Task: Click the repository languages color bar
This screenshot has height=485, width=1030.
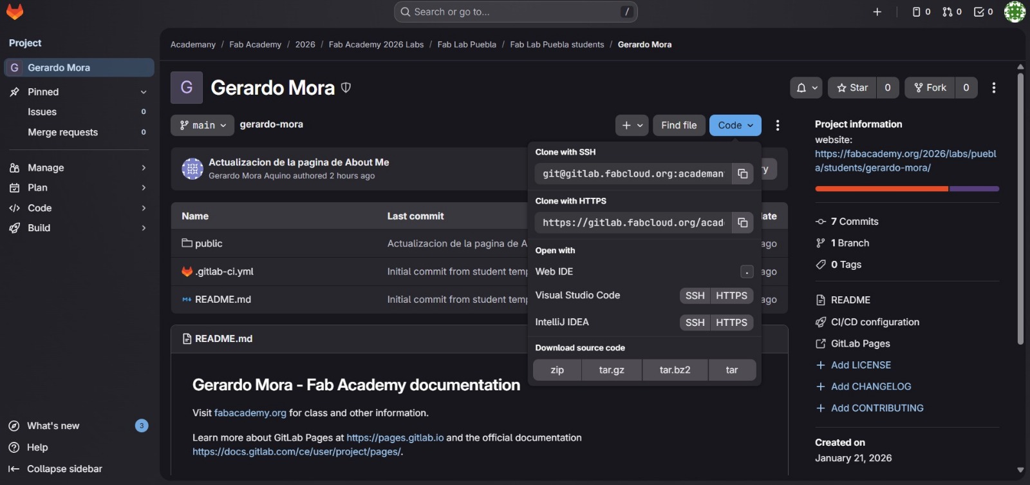Action: click(906, 189)
